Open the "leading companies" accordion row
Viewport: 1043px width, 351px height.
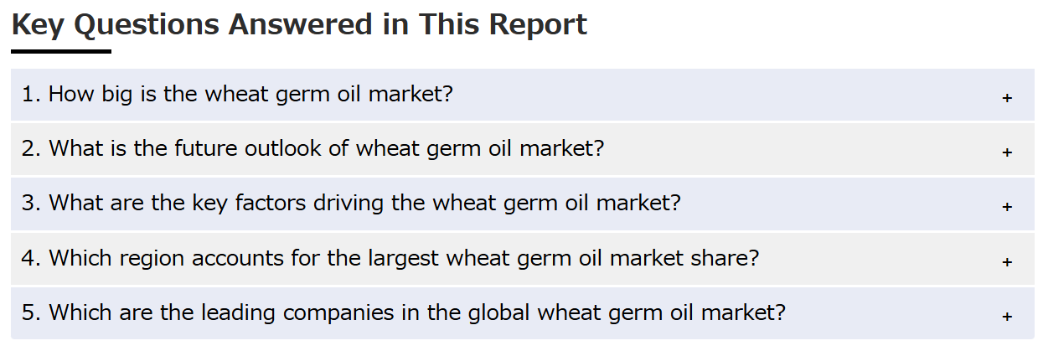(523, 314)
